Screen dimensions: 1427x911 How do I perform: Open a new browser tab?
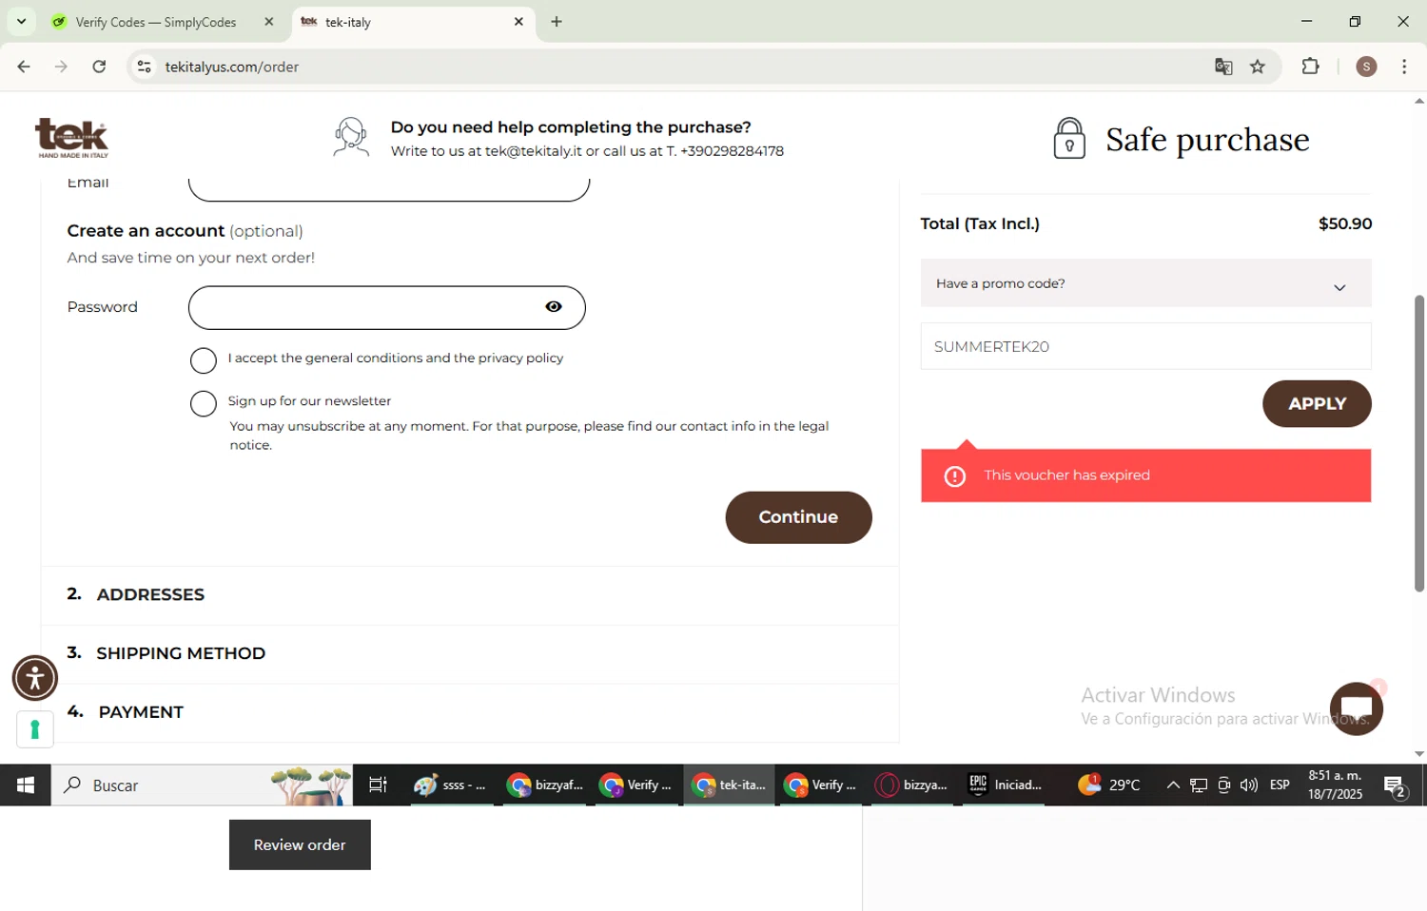point(557,22)
